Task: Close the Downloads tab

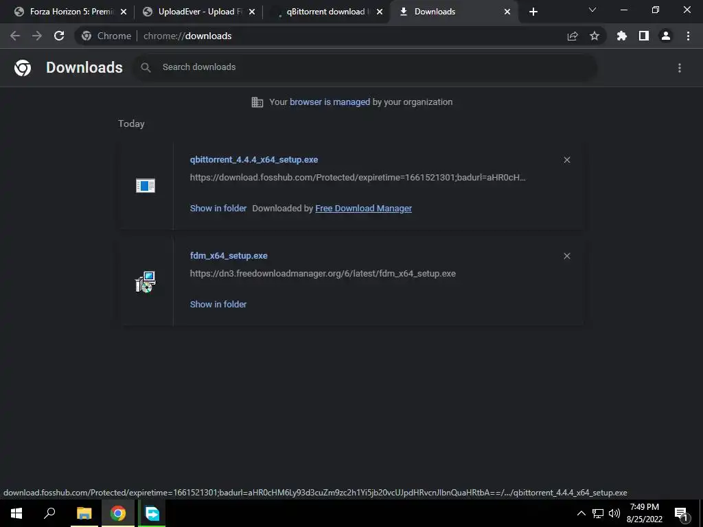Action: pyautogui.click(x=507, y=12)
